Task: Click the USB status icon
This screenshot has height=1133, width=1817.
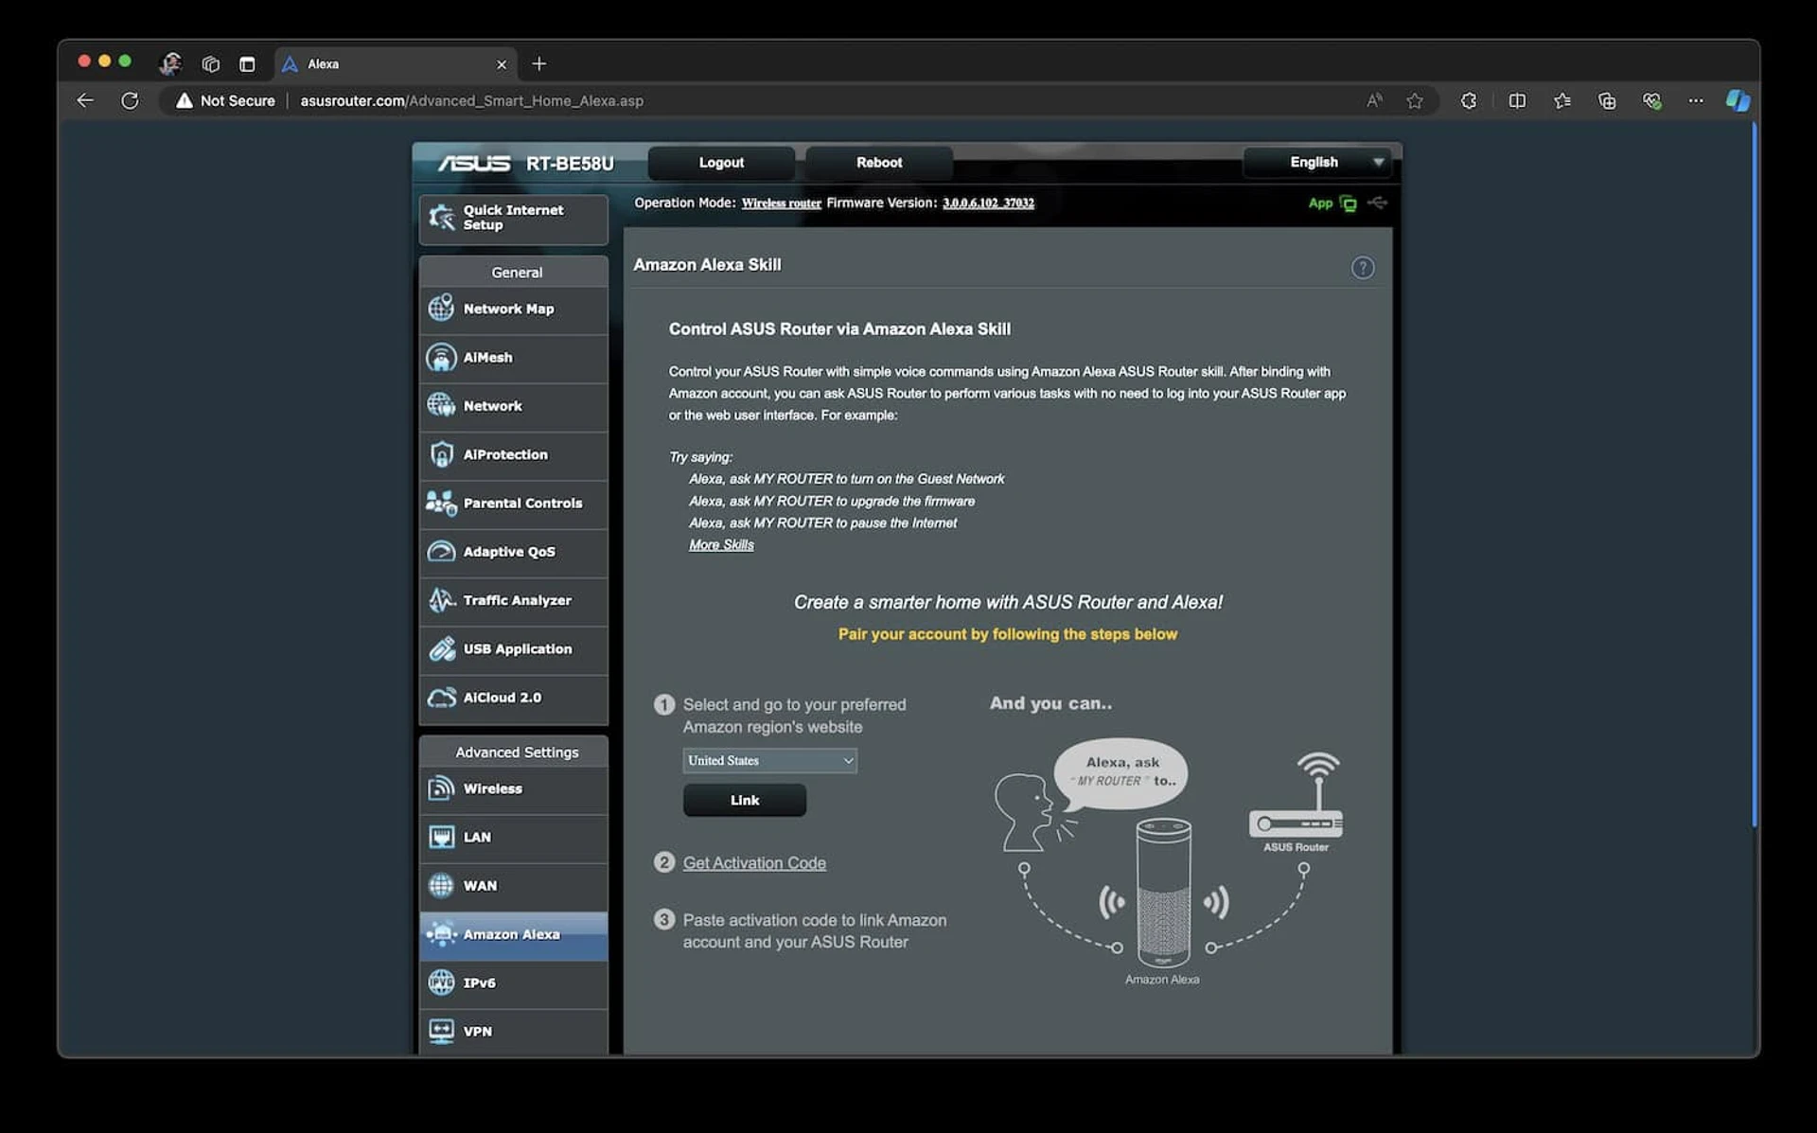Action: [x=1378, y=203]
